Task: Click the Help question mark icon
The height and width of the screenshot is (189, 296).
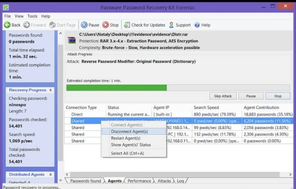Action: (197, 25)
